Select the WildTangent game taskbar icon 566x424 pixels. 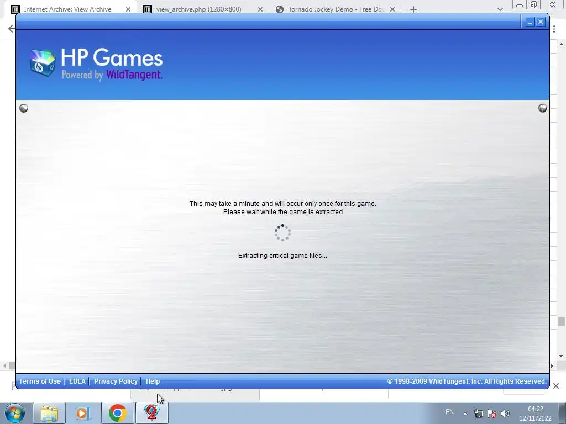tap(151, 413)
